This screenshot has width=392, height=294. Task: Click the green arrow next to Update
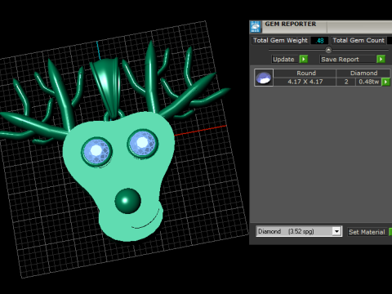pyautogui.click(x=304, y=59)
